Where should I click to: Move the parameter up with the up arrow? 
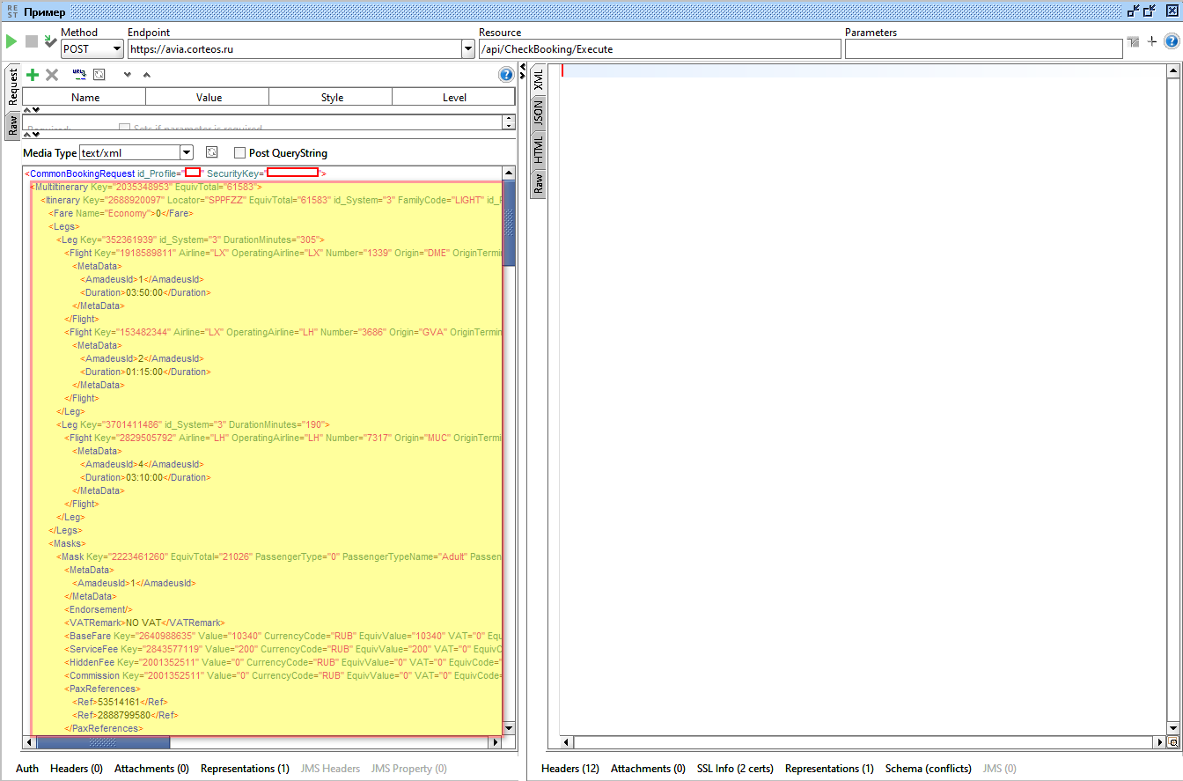click(146, 75)
